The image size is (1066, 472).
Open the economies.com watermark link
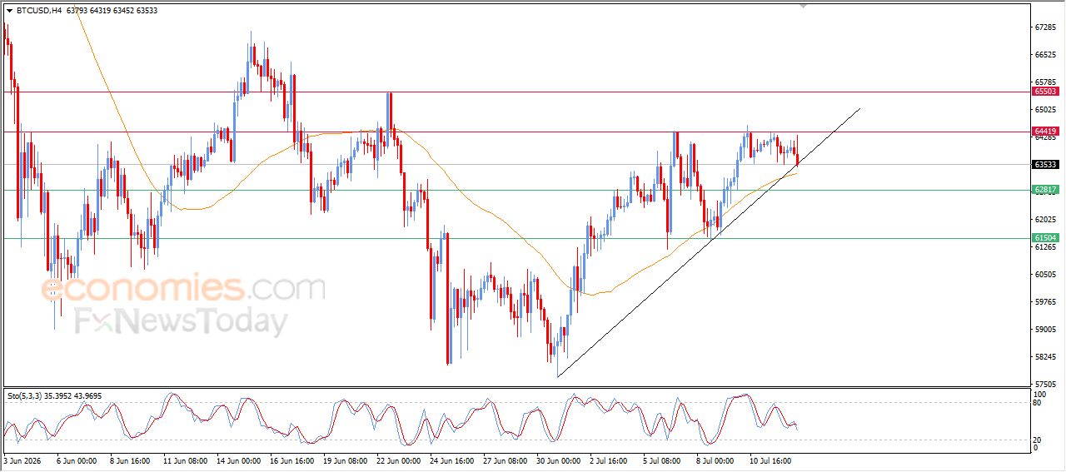coord(183,289)
